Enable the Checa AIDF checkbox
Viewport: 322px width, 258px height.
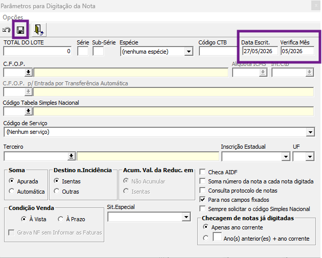coord(202,172)
